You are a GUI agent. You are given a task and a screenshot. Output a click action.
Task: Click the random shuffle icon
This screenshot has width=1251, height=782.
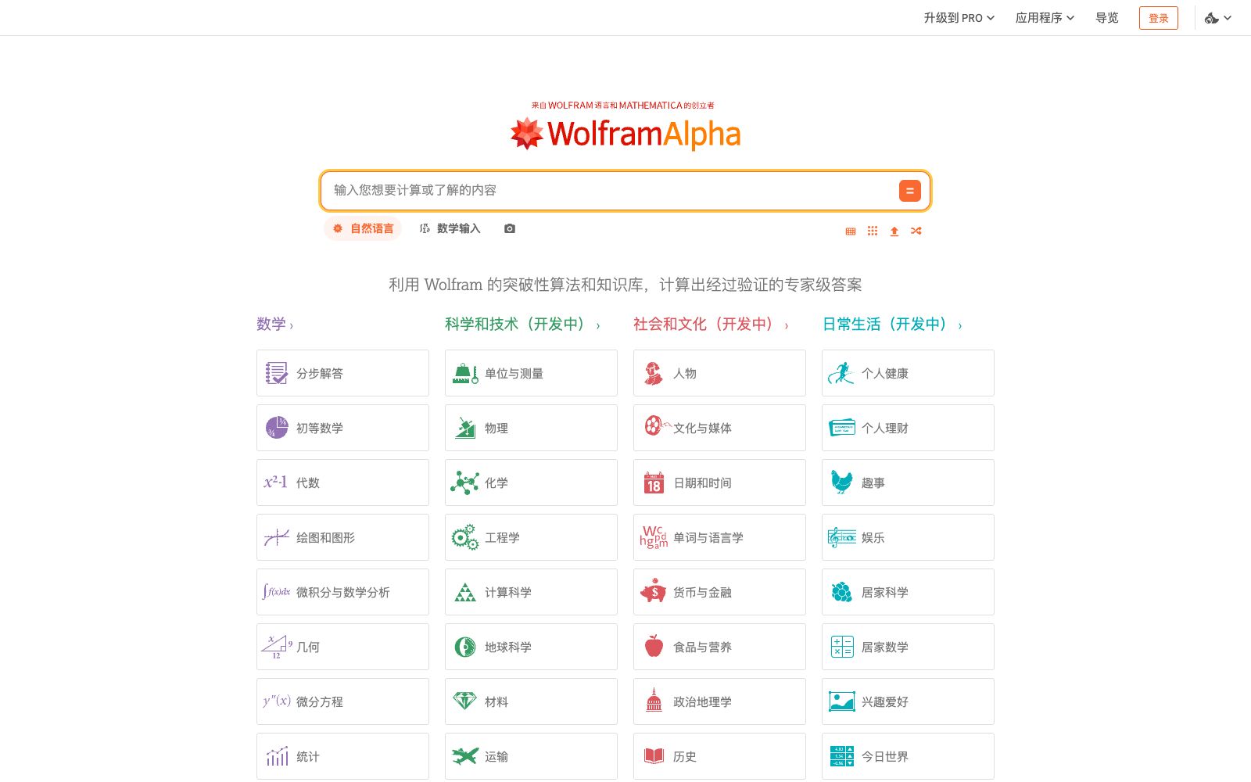tap(916, 231)
